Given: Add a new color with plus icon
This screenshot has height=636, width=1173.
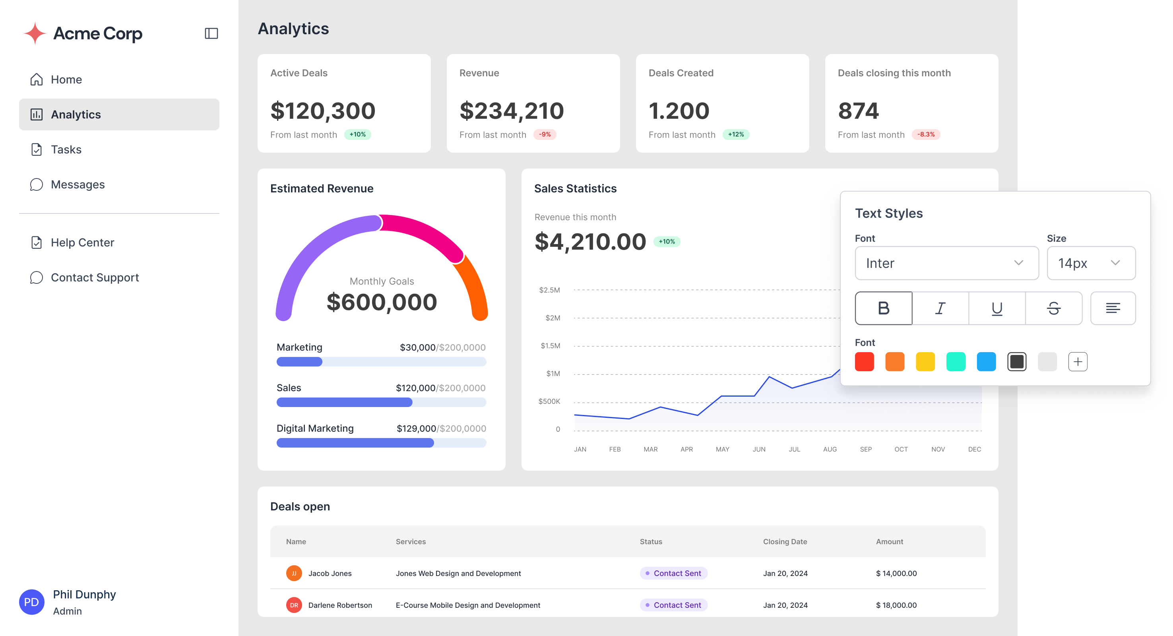Looking at the screenshot, I should coord(1077,361).
